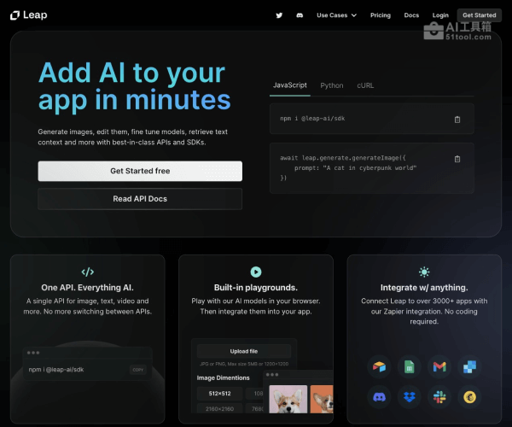Expand the Use Cases dropdown menu
This screenshot has width=512, height=427.
(x=336, y=15)
